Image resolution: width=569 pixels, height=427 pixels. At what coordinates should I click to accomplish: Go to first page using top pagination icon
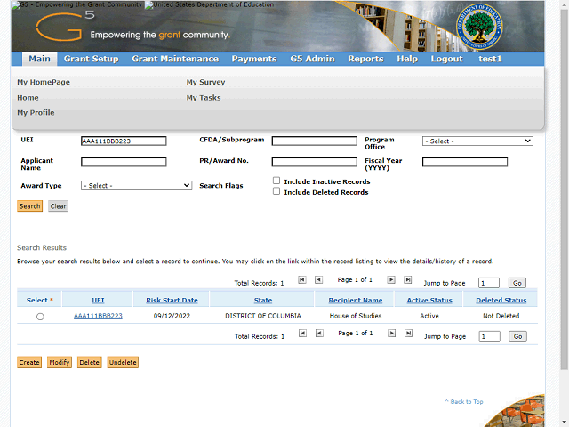click(x=302, y=279)
